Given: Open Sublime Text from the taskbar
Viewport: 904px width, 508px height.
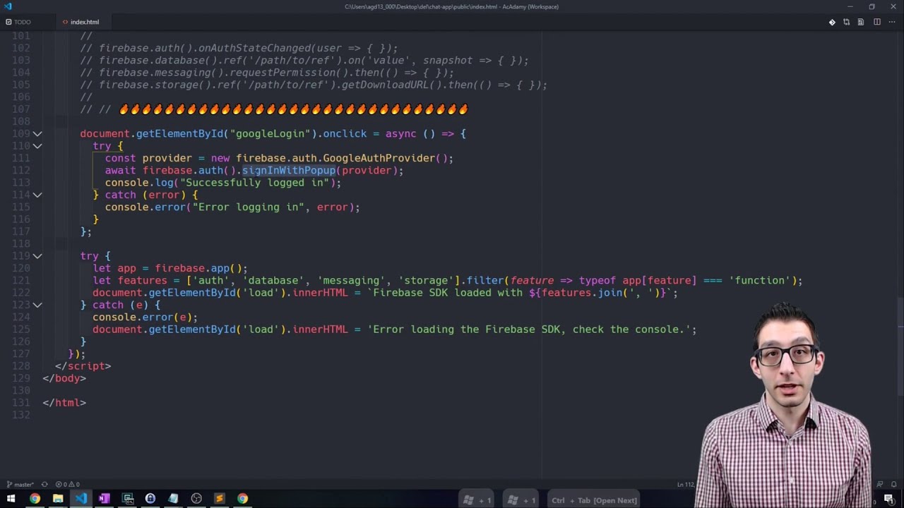Looking at the screenshot, I should 219,499.
